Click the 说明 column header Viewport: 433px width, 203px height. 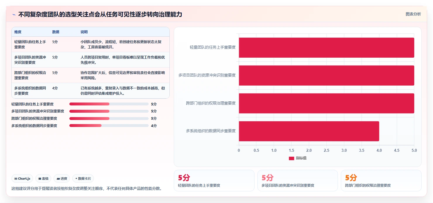(84, 32)
